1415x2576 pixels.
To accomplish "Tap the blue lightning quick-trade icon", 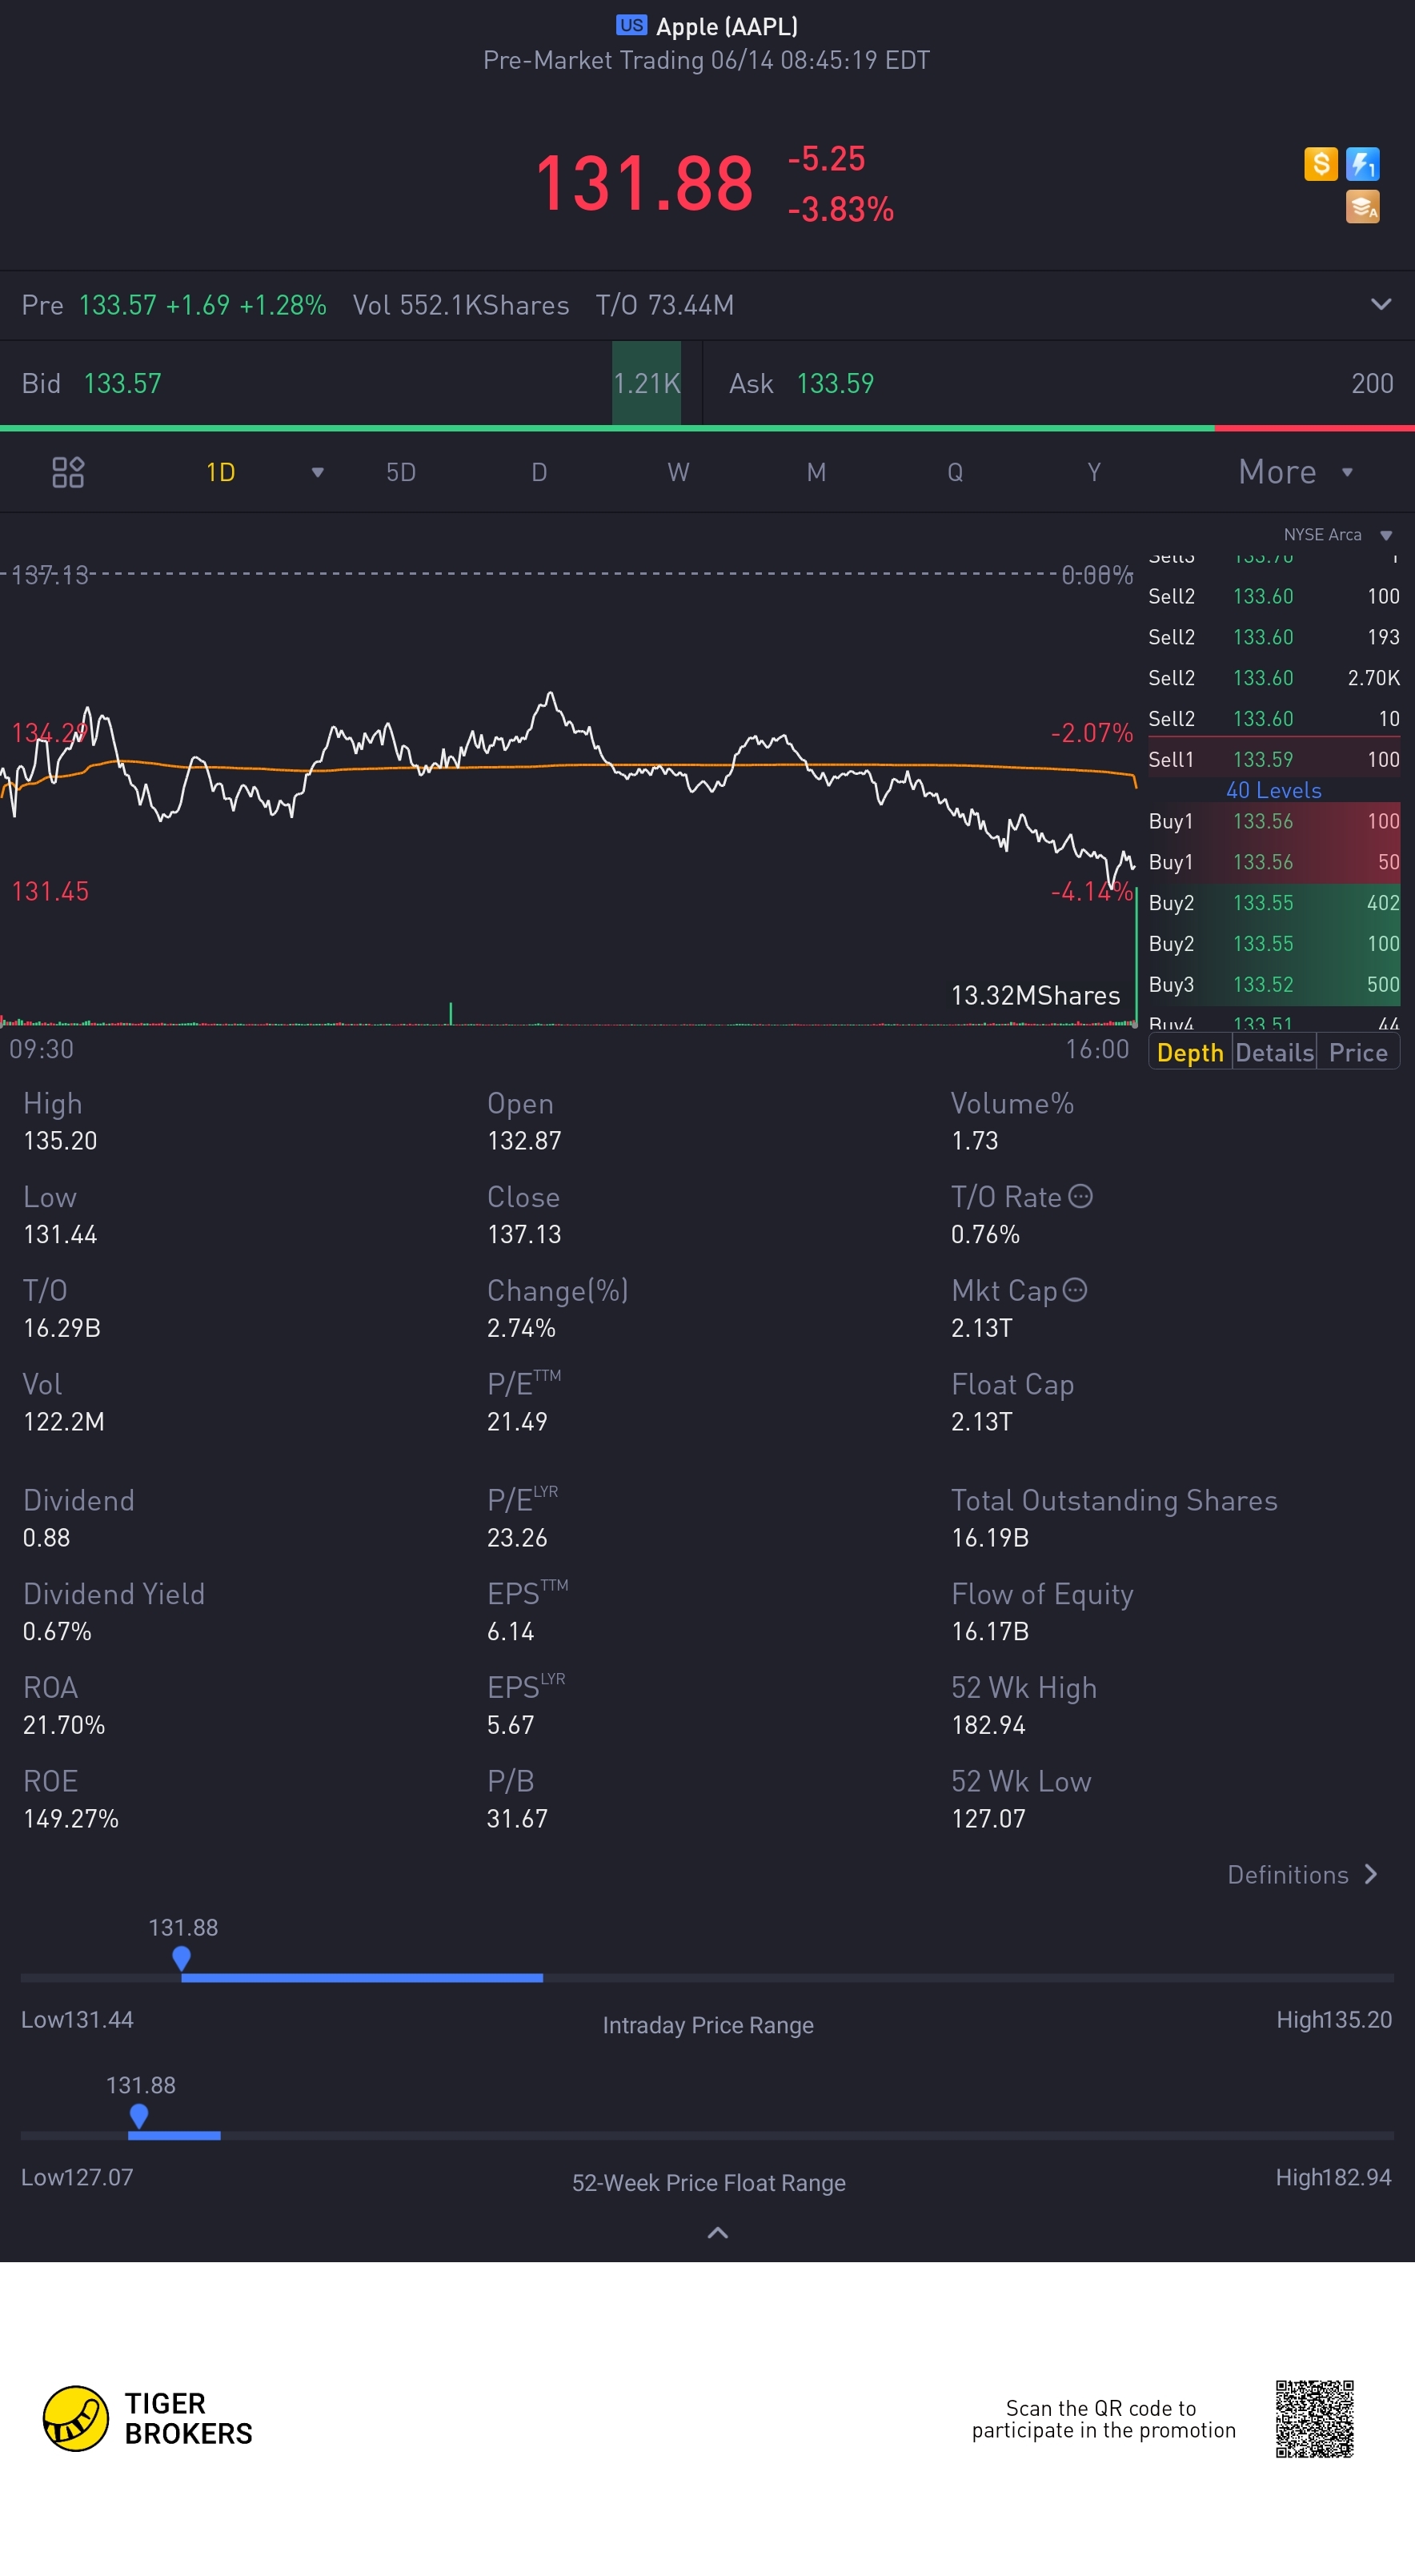I will pos(1362,163).
